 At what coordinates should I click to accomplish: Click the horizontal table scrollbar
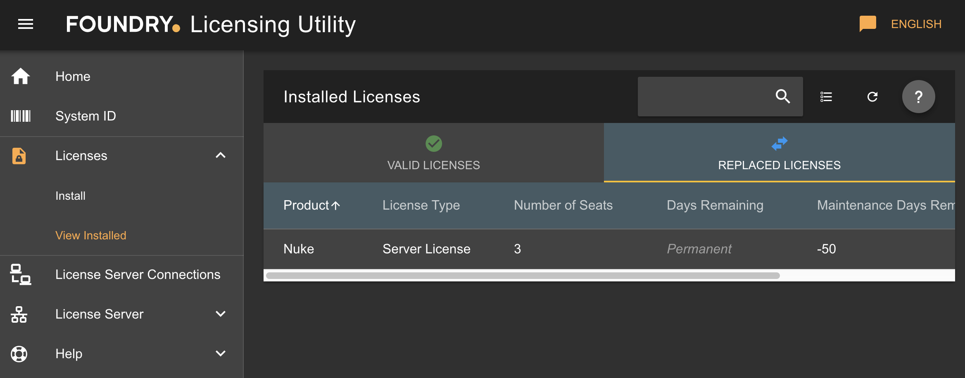523,276
